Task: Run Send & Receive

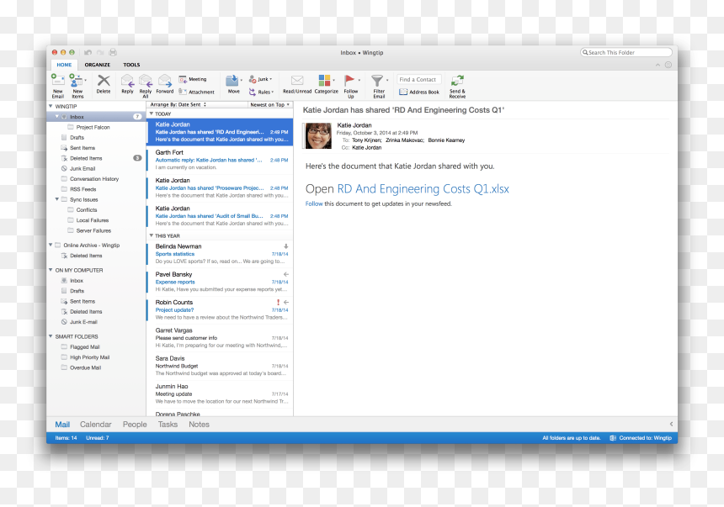Action: (x=457, y=87)
